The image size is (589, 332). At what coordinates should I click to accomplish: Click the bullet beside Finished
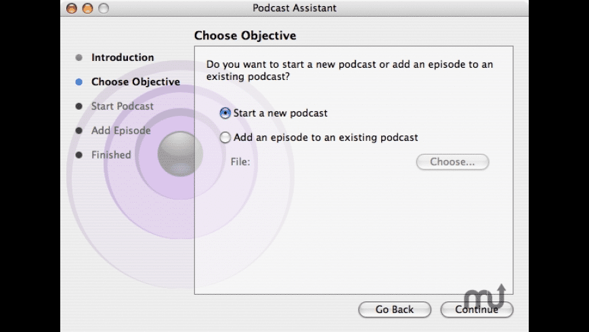79,155
